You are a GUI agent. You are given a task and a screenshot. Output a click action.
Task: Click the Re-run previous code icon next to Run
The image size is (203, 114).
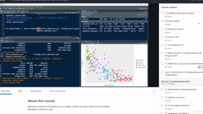70,13
